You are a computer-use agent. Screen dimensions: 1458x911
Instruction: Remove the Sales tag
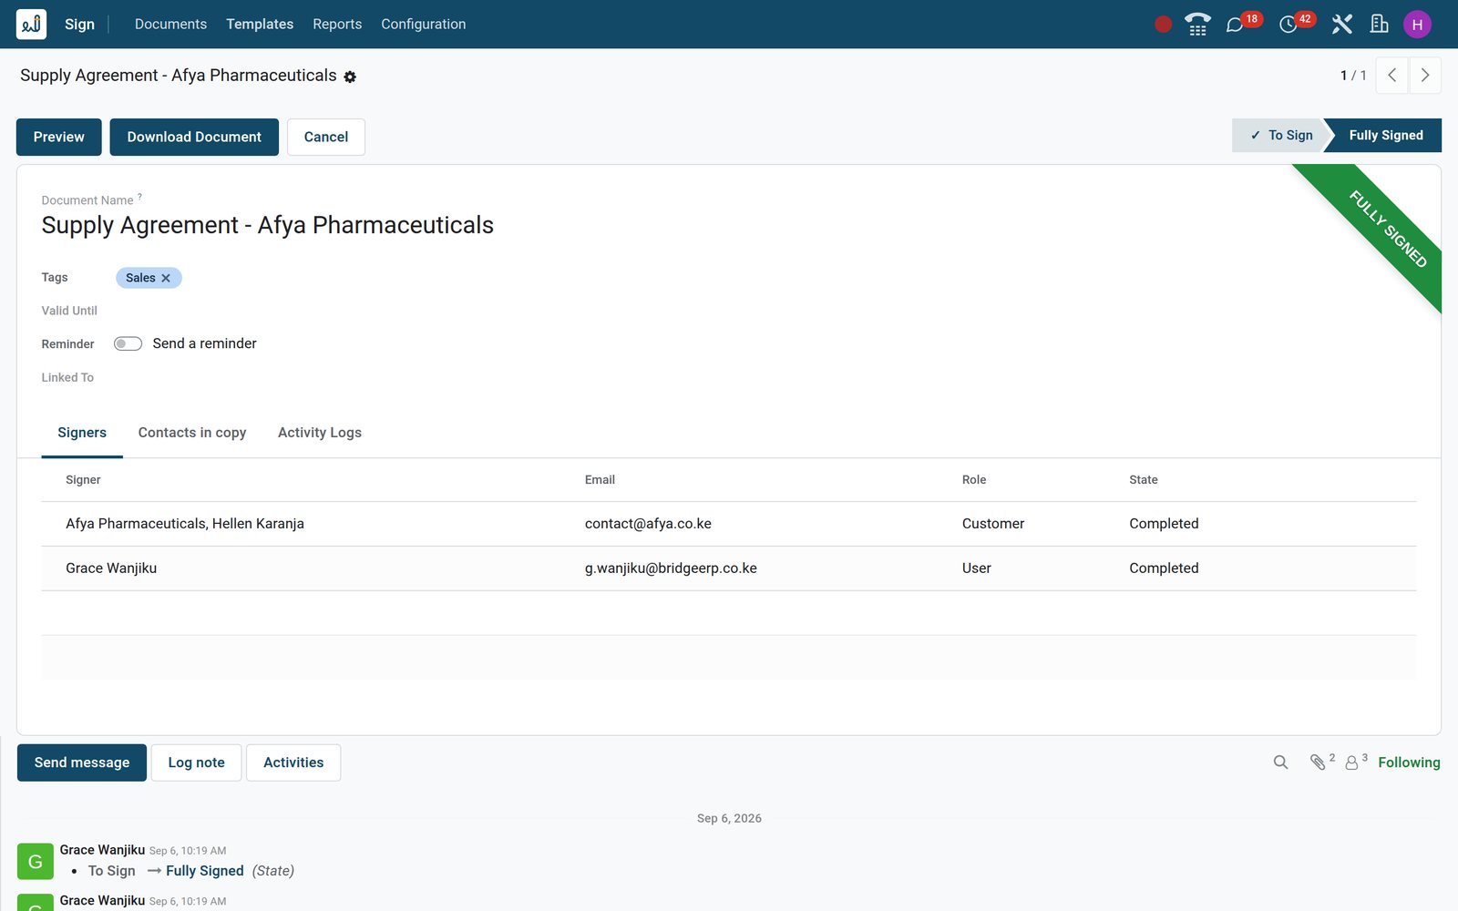tap(166, 278)
